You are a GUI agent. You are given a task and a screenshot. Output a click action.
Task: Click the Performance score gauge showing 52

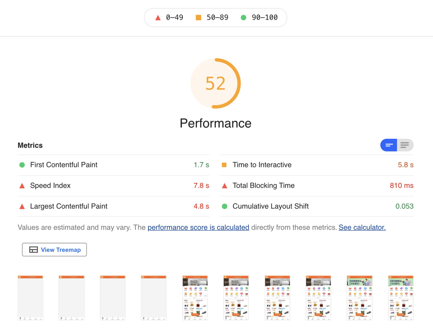tap(216, 83)
